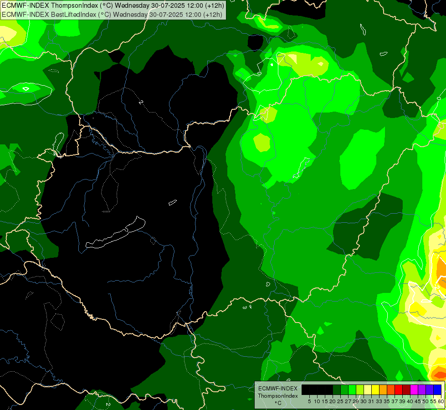
Task: Click the ECMWF-INDEX ThompsonIndex title line
Action: click(113, 5)
